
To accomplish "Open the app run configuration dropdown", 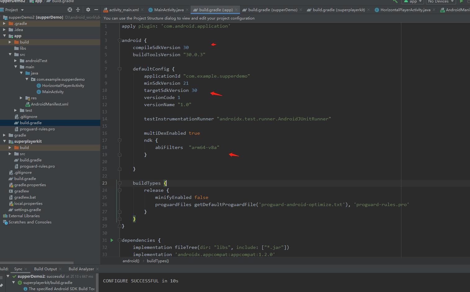I will 413,2.
